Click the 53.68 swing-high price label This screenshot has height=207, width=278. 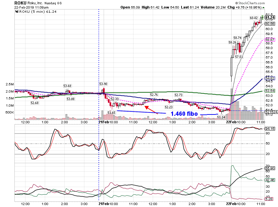(x=67, y=86)
